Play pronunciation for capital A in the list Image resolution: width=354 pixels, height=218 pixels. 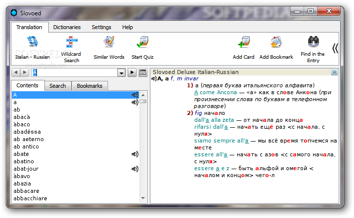[135, 95]
